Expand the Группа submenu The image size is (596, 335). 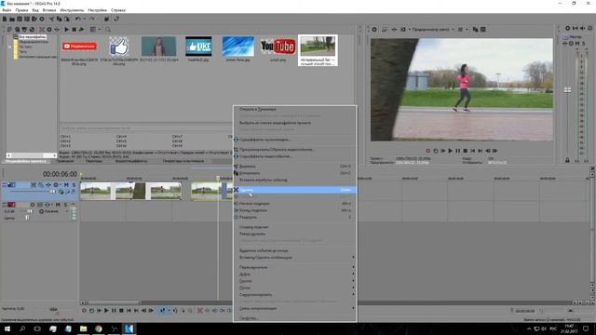pos(295,281)
